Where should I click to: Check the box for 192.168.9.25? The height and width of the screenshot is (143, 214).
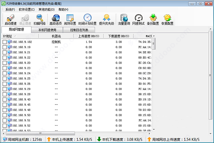(x=5, y=79)
